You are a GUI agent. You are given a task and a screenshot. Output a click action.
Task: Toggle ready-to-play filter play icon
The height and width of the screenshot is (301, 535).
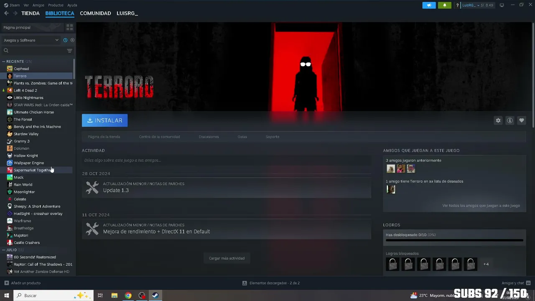[72, 40]
